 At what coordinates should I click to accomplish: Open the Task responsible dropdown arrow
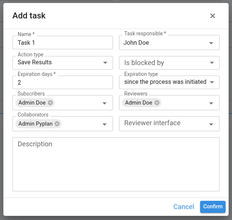point(211,43)
